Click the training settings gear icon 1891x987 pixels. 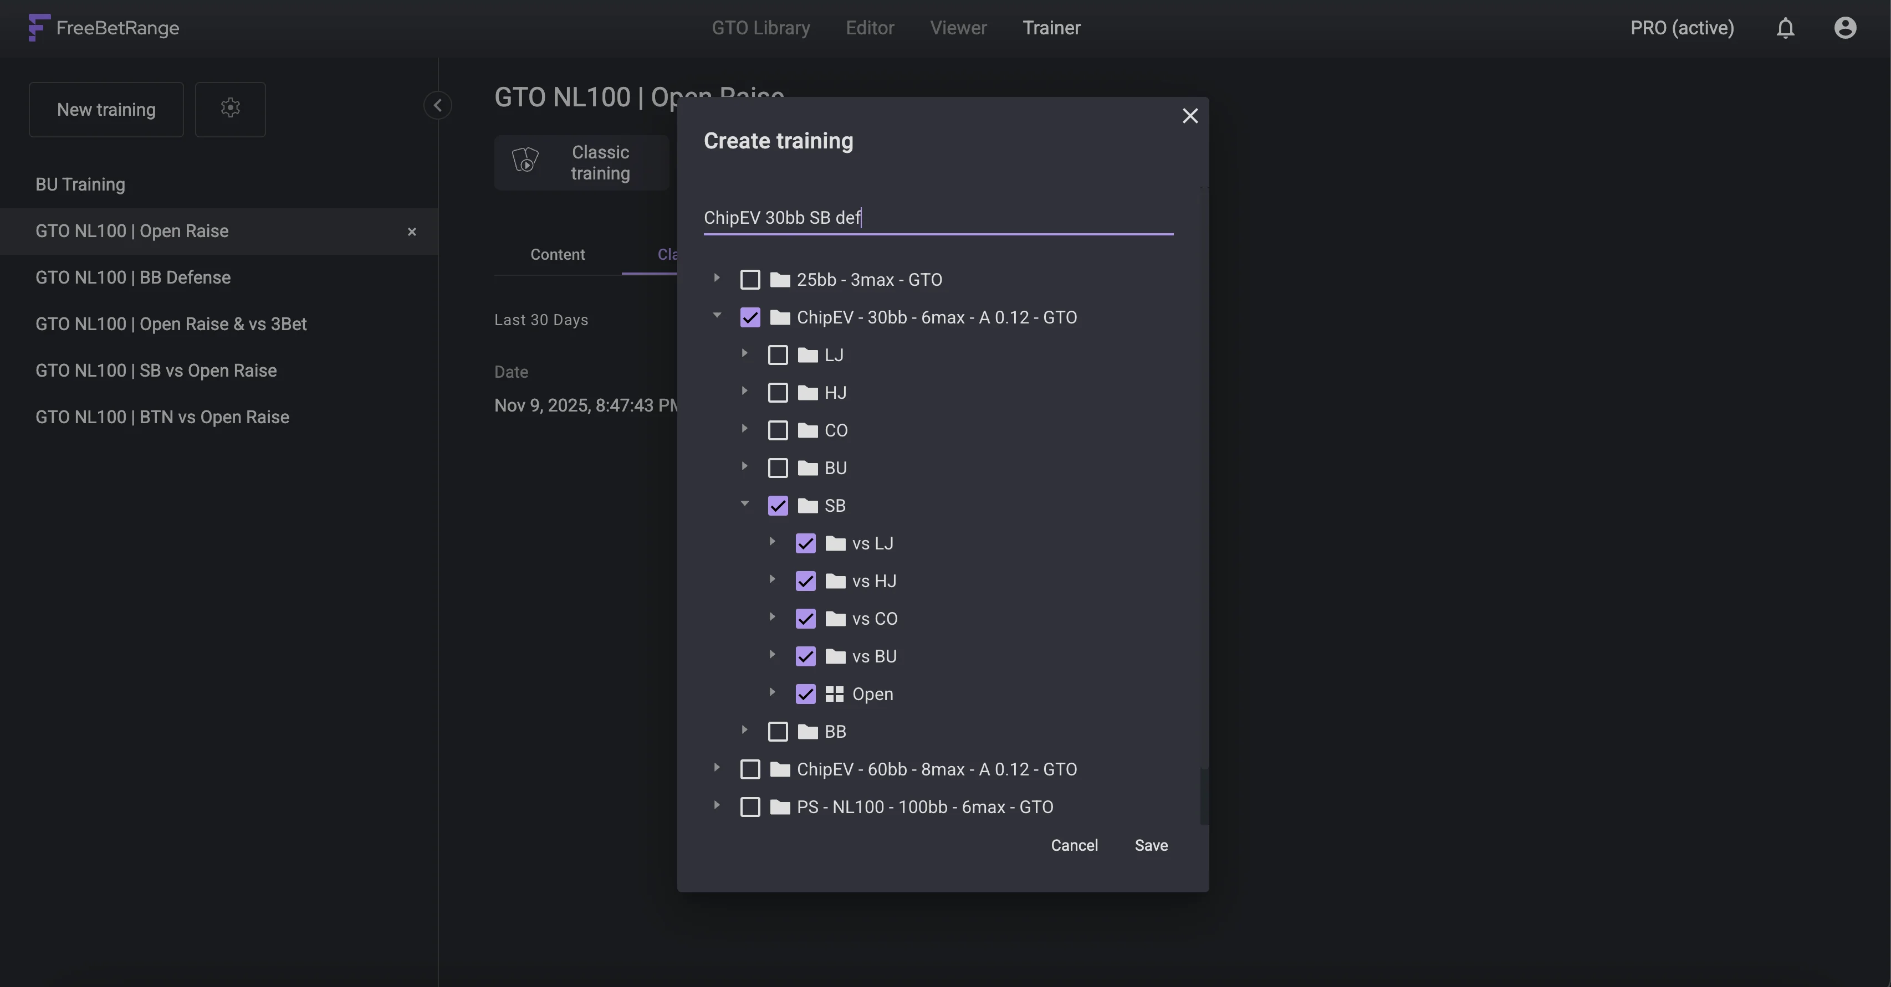click(x=230, y=109)
